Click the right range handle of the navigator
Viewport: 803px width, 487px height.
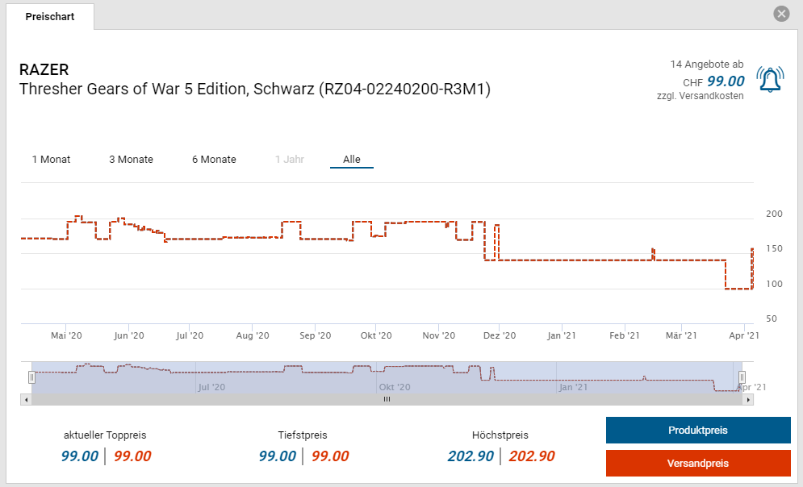point(742,377)
